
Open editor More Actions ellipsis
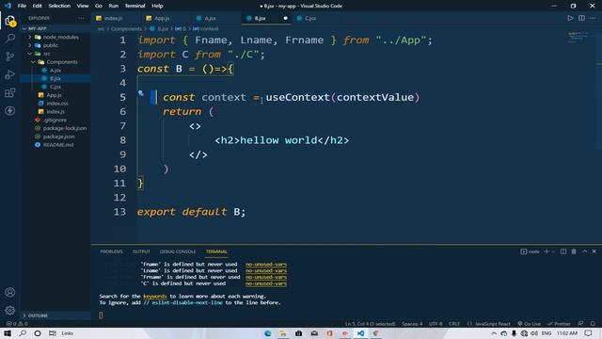point(593,18)
